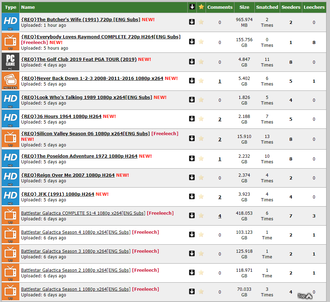Click the PC Game category icon
Screen dimensions: 330x302
[11, 62]
